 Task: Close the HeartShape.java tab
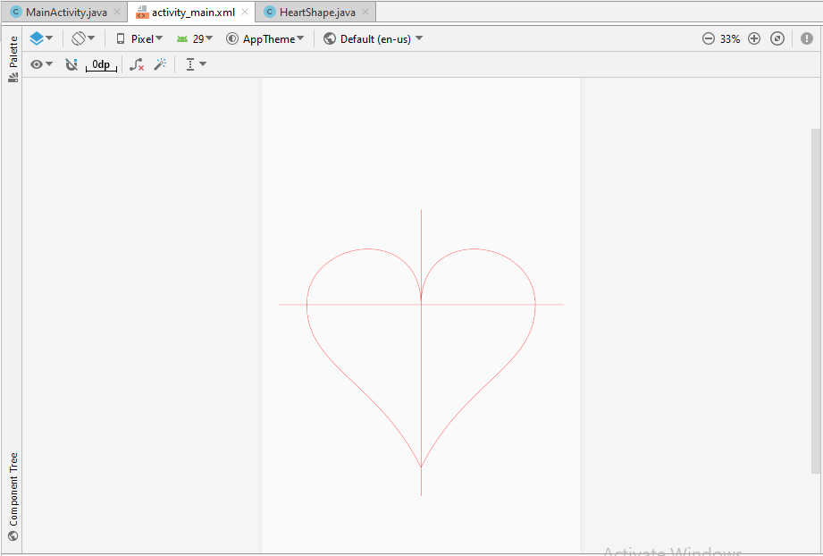pos(365,12)
